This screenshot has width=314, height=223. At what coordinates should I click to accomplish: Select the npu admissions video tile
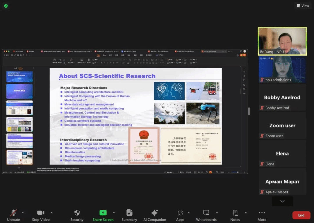[x=282, y=69]
